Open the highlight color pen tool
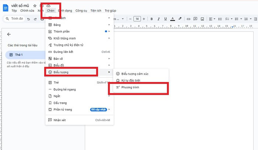The height and width of the screenshot is (150, 258). pos(180,18)
